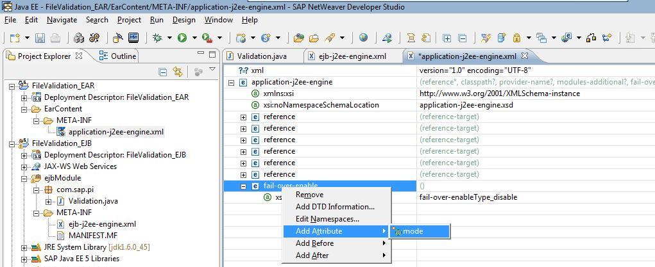This screenshot has width=655, height=267.
Task: Open the Navigate menu
Action: click(62, 20)
